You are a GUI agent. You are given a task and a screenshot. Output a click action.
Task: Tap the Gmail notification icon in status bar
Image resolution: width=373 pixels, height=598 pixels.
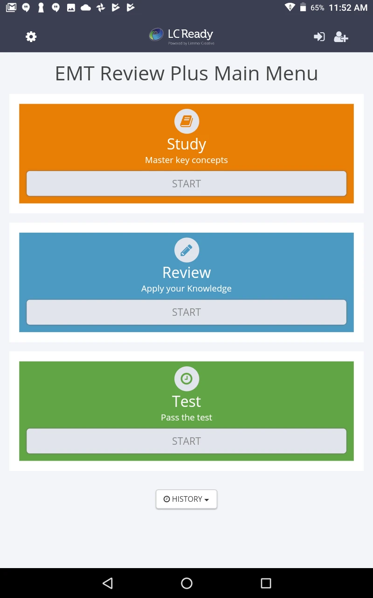tap(11, 7)
